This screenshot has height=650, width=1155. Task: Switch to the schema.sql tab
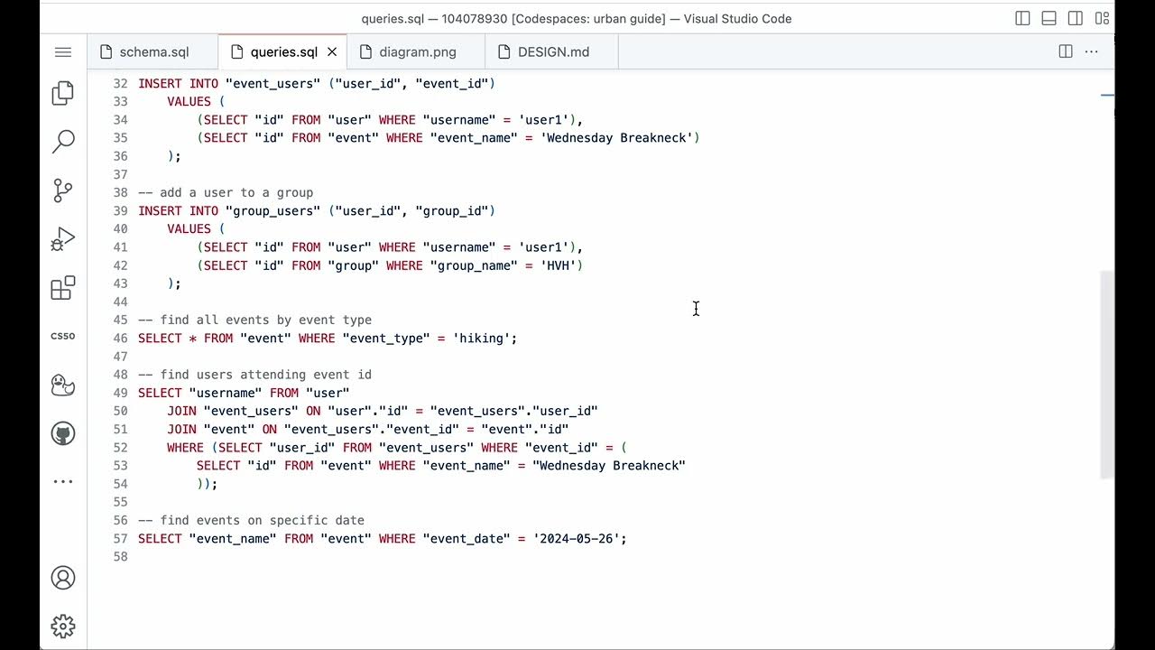(153, 52)
